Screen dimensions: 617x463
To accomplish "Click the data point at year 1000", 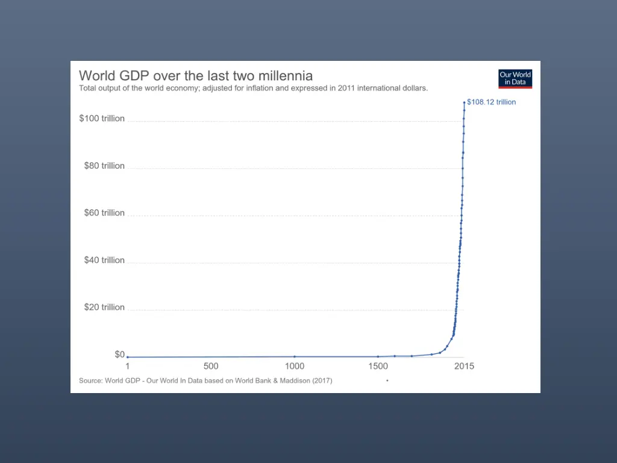I will [295, 357].
